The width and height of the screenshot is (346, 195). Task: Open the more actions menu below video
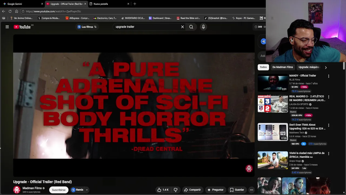click(x=251, y=190)
